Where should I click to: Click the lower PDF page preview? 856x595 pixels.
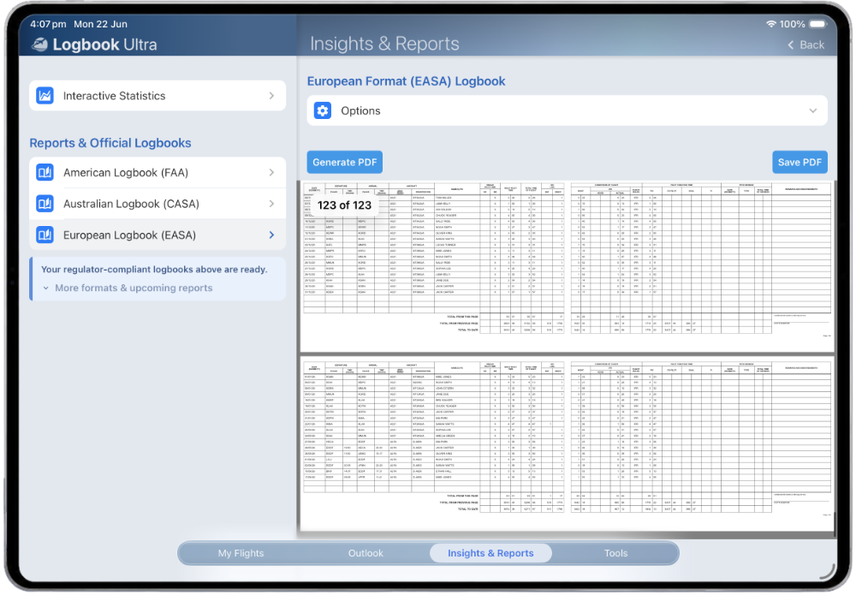pyautogui.click(x=567, y=443)
